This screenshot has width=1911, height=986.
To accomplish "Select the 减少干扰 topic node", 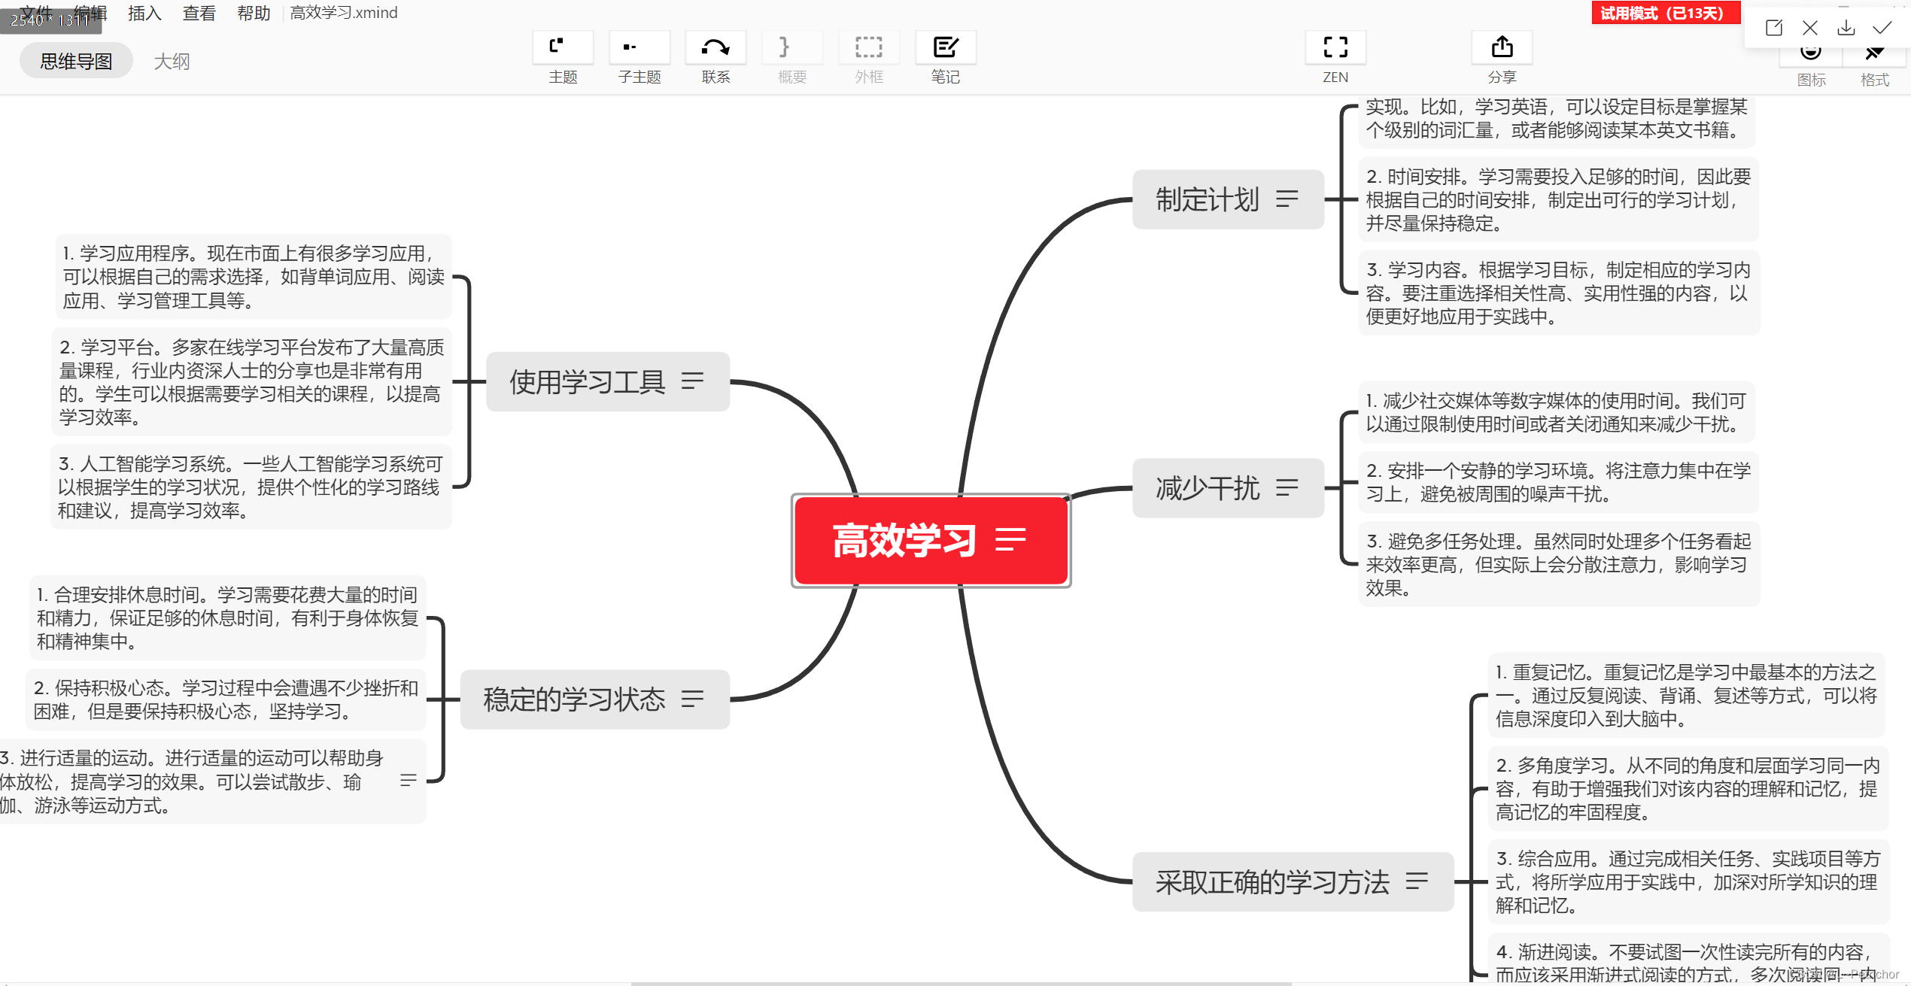I will pyautogui.click(x=1208, y=488).
